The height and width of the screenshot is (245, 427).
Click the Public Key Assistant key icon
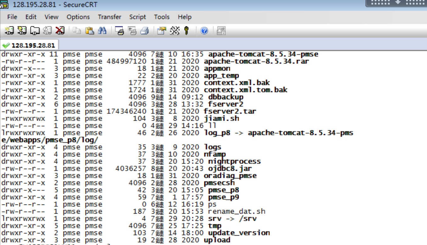pyautogui.click(x=187, y=30)
